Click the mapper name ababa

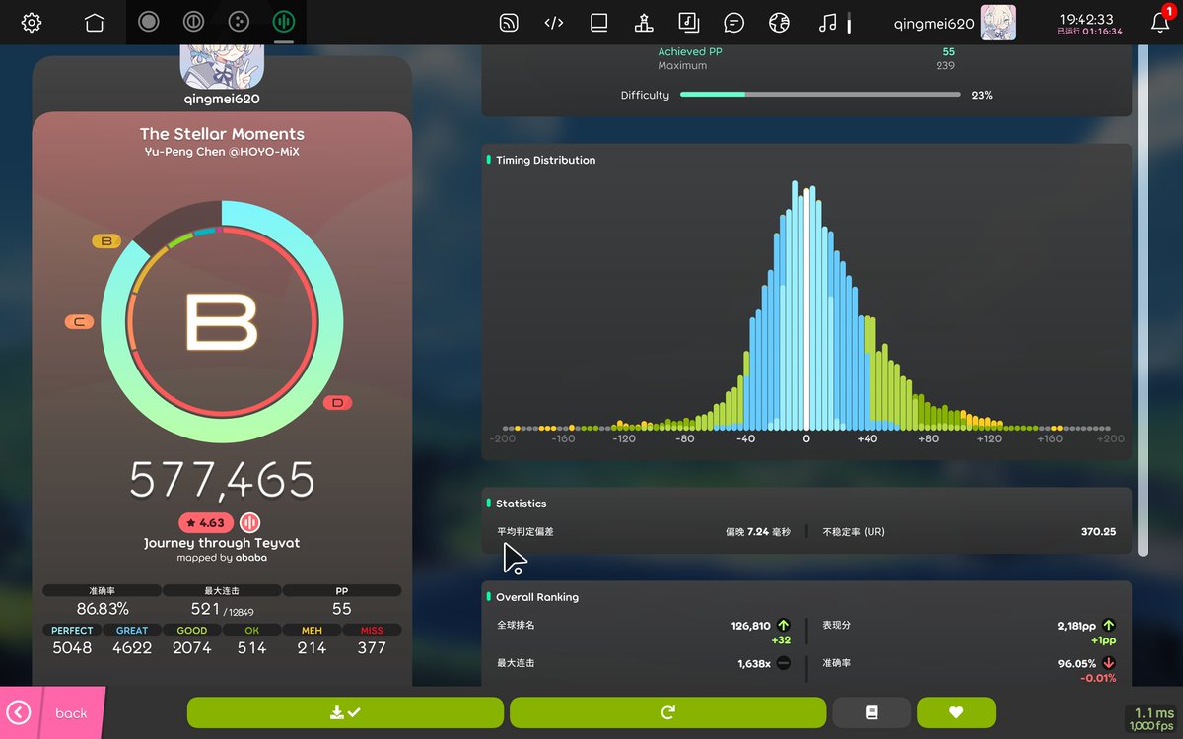point(250,557)
